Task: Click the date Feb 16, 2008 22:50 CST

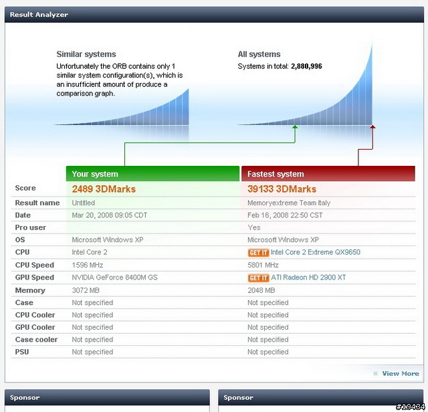Action: [285, 215]
